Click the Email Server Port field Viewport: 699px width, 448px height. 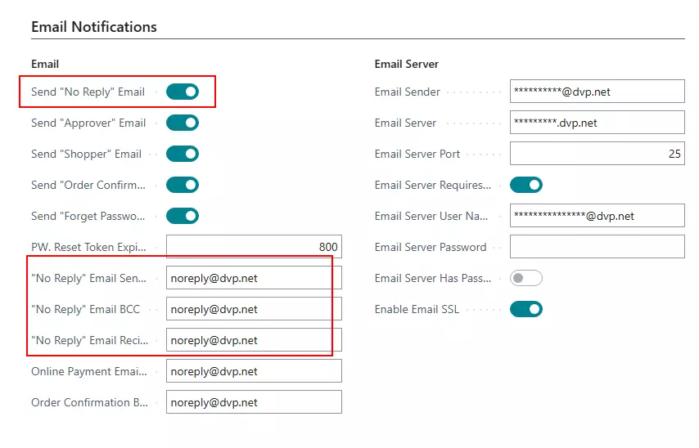click(597, 154)
